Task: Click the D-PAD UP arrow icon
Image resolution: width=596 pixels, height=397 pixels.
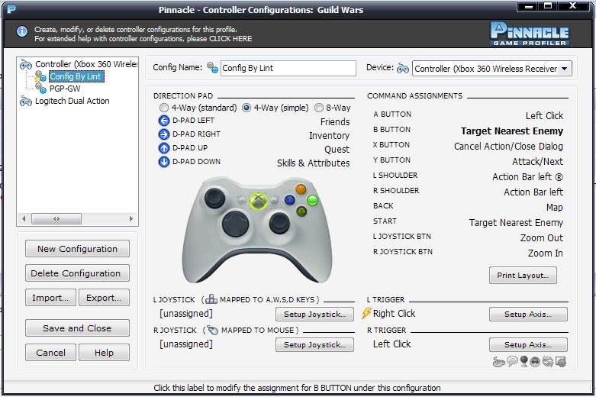Action: (x=164, y=148)
